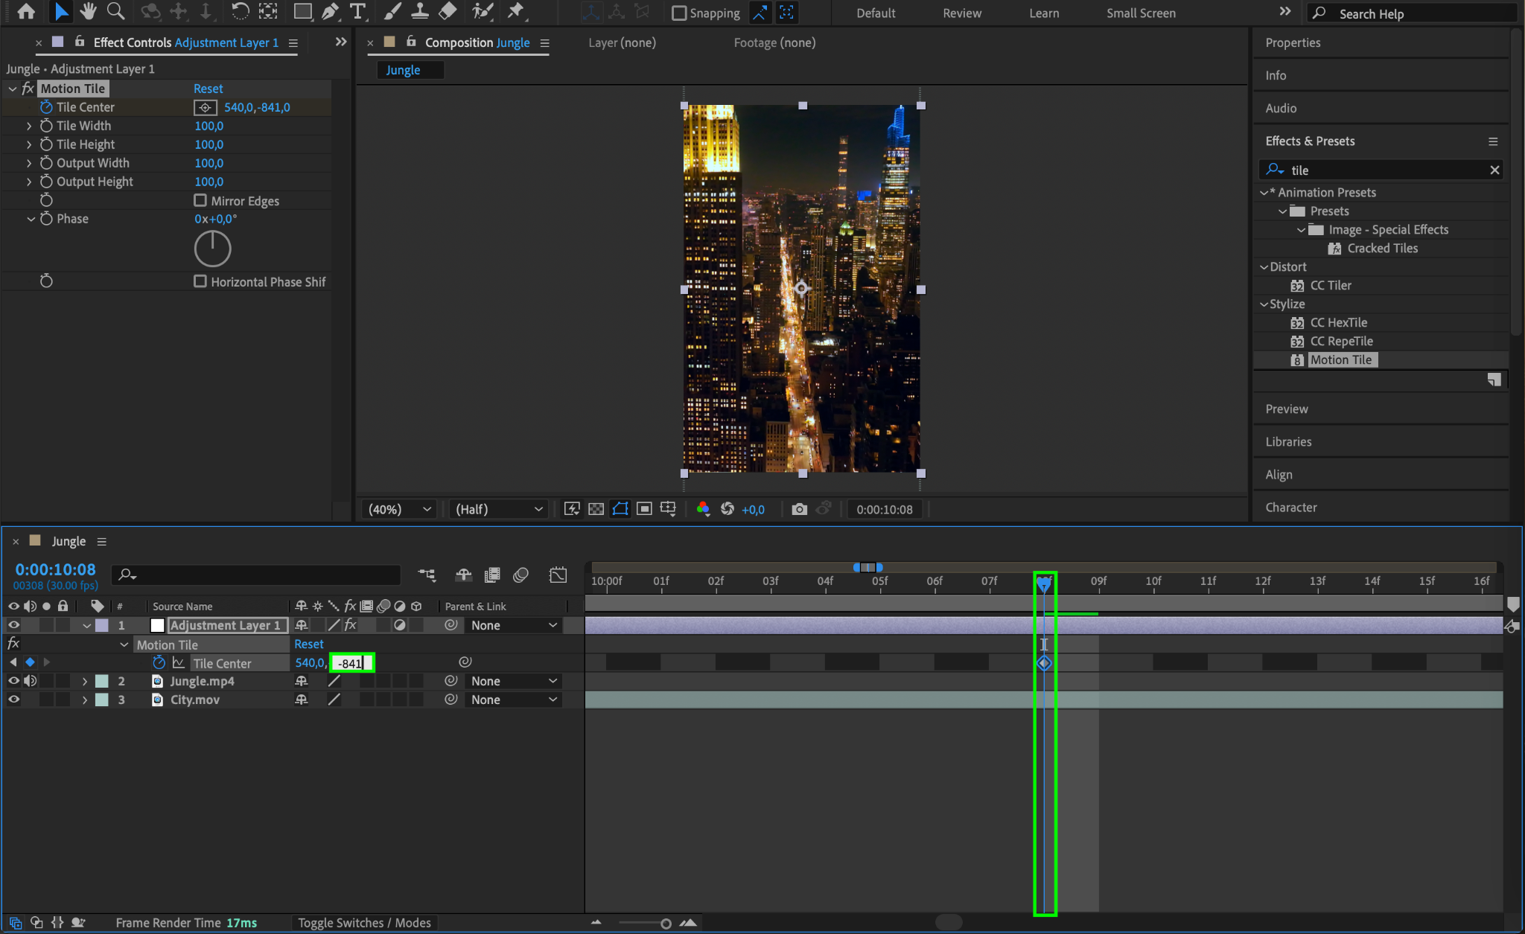Open parent dropdown for Adjustment Layer 1
The height and width of the screenshot is (934, 1525).
[x=514, y=625]
